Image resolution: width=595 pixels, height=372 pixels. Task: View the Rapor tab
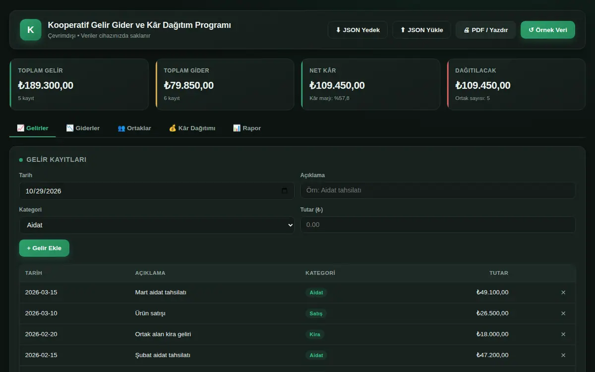click(x=247, y=128)
